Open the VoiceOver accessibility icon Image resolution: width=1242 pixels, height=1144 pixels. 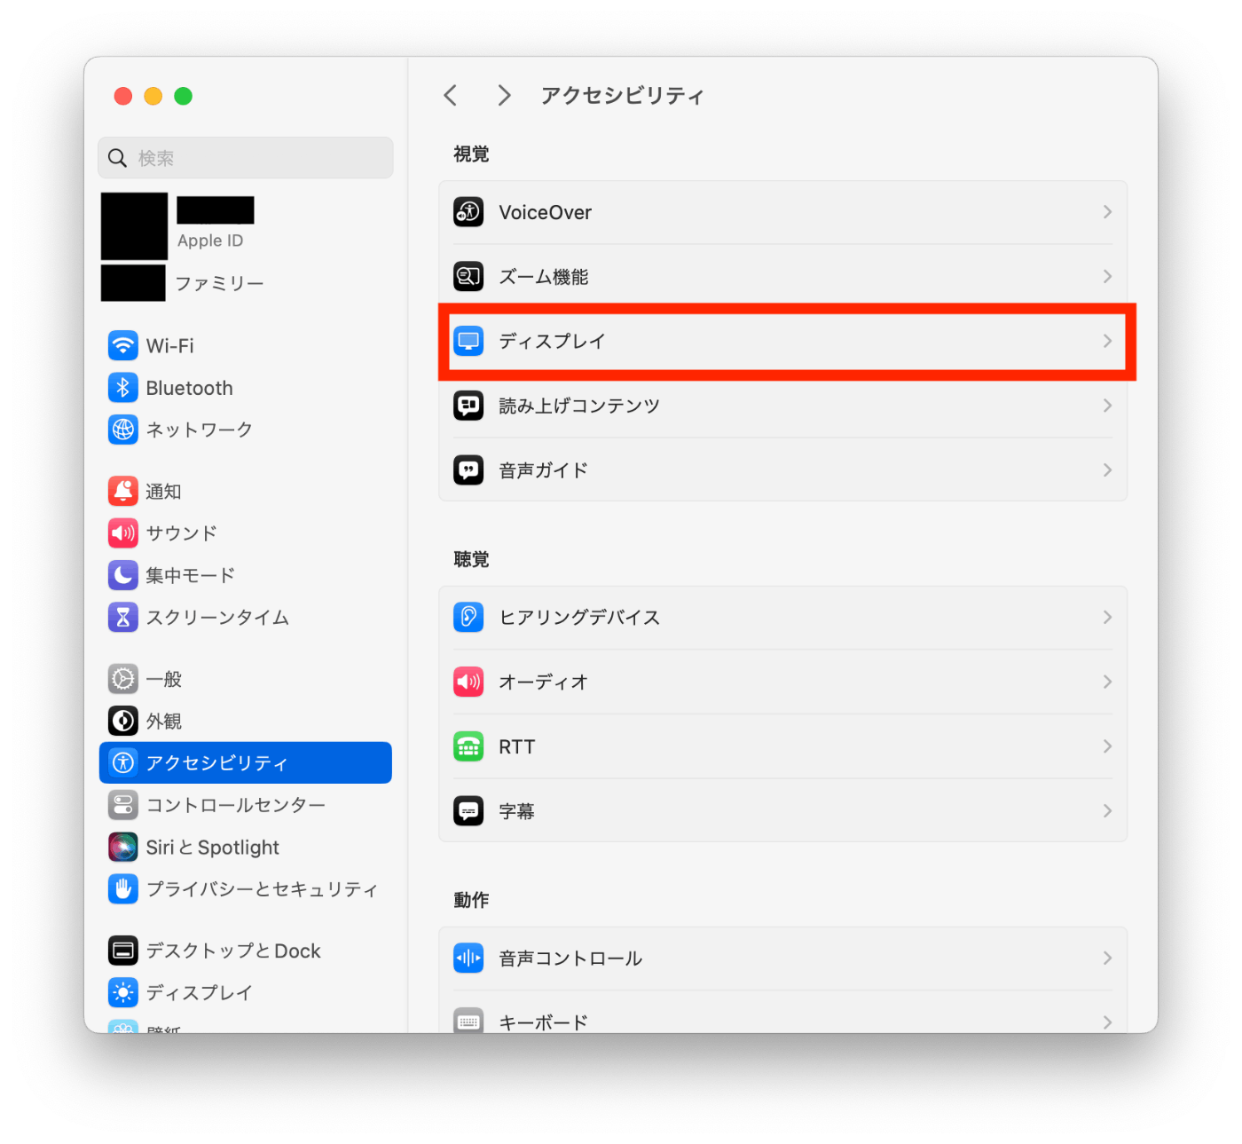(468, 212)
